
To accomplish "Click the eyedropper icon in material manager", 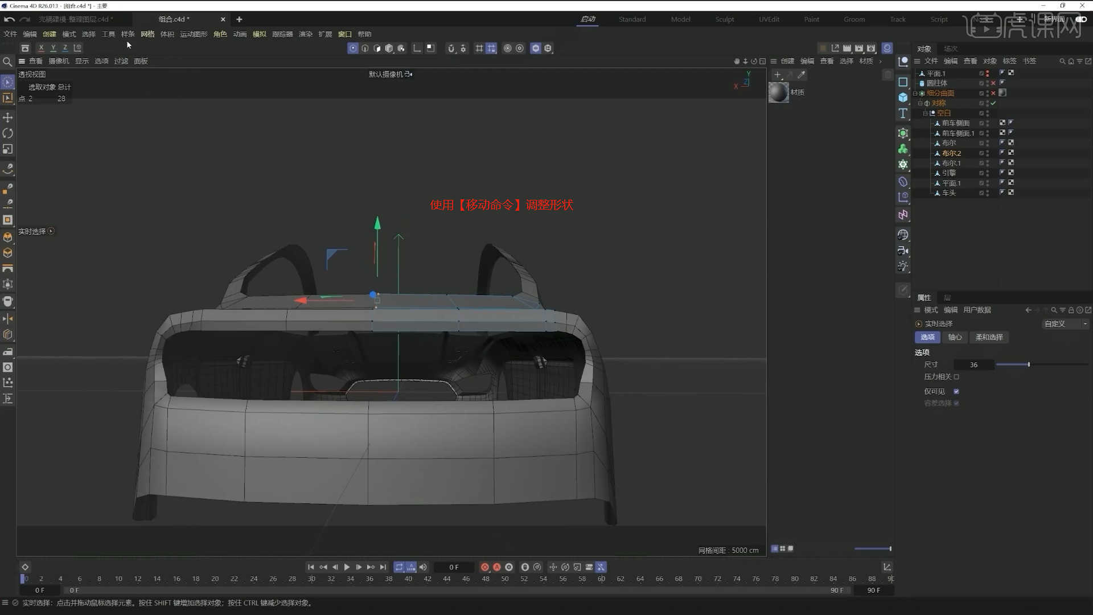I will (802, 75).
